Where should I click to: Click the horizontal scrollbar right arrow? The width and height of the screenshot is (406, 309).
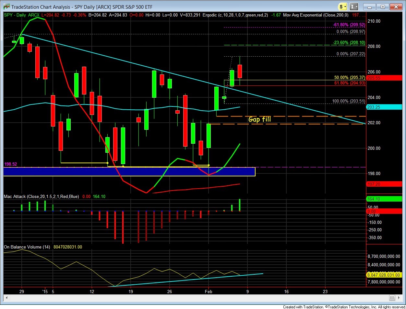(400, 298)
